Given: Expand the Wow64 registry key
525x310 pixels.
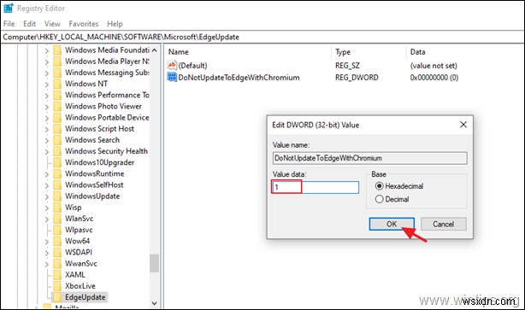Looking at the screenshot, I should (46, 242).
